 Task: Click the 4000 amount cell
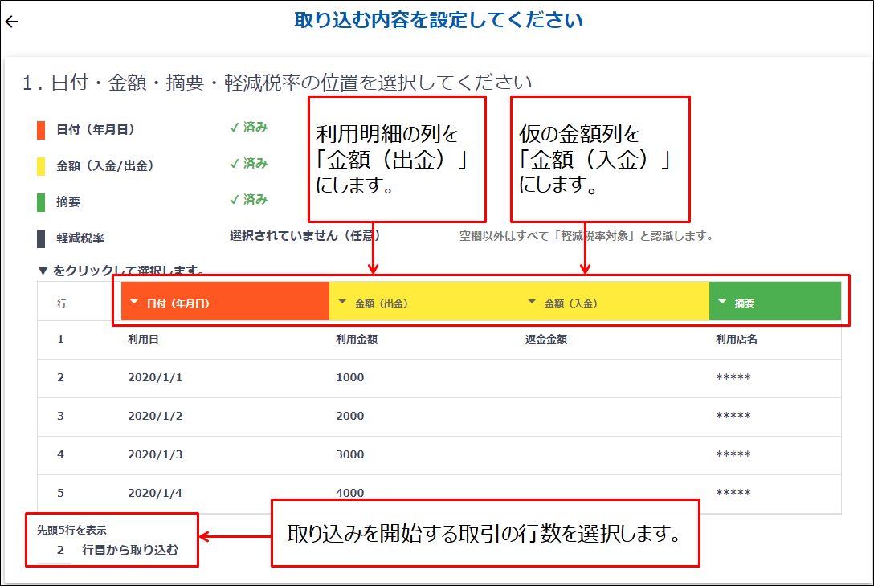pyautogui.click(x=349, y=493)
